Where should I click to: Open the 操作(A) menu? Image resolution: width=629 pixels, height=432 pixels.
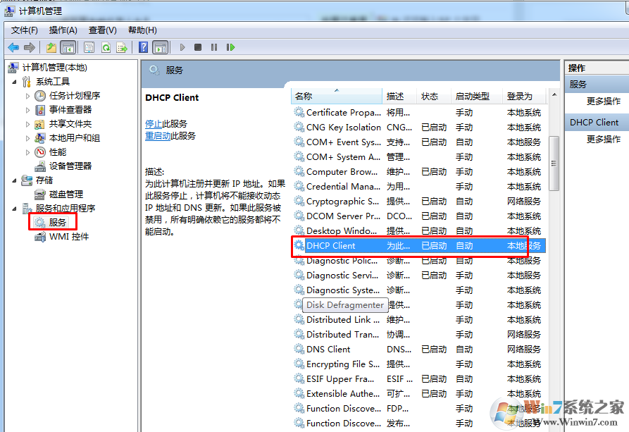[63, 30]
